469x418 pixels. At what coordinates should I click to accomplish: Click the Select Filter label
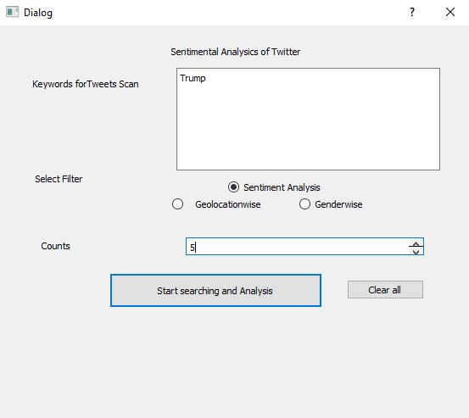59,179
